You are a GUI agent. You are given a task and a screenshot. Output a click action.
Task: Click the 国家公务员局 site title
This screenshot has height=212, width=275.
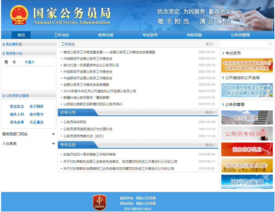coord(72,13)
